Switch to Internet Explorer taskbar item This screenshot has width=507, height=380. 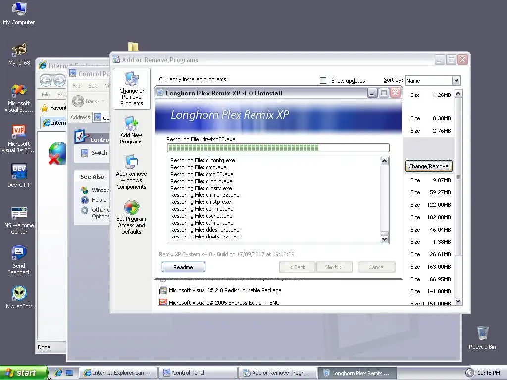point(118,373)
